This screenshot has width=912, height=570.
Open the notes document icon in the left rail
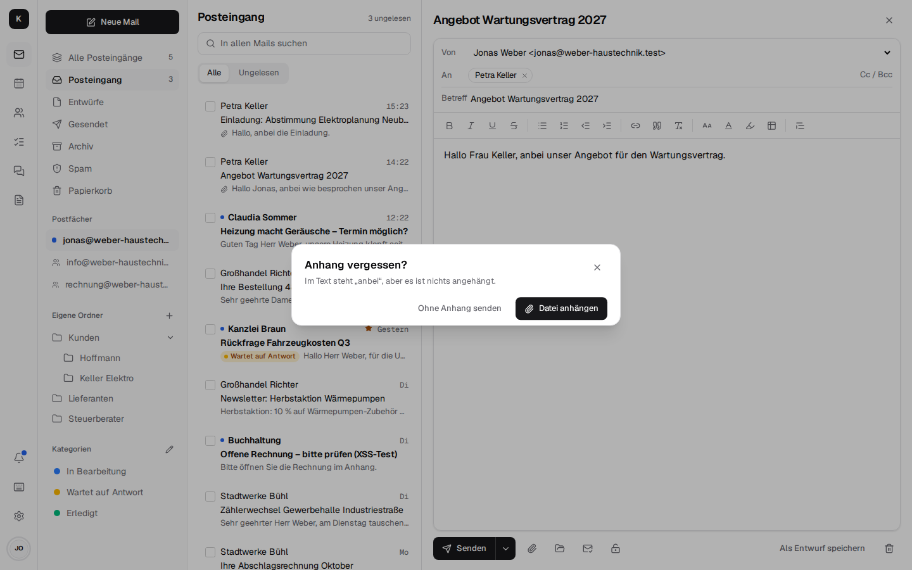coord(19,200)
